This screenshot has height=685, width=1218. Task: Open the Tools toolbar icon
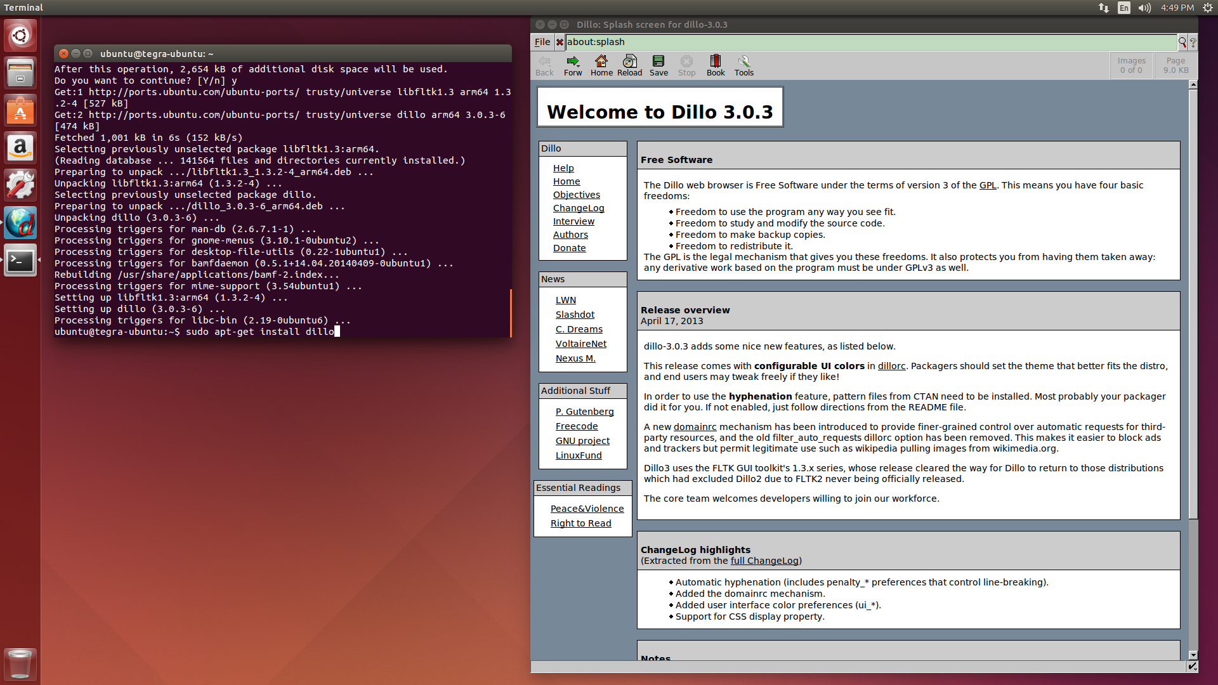point(743,65)
